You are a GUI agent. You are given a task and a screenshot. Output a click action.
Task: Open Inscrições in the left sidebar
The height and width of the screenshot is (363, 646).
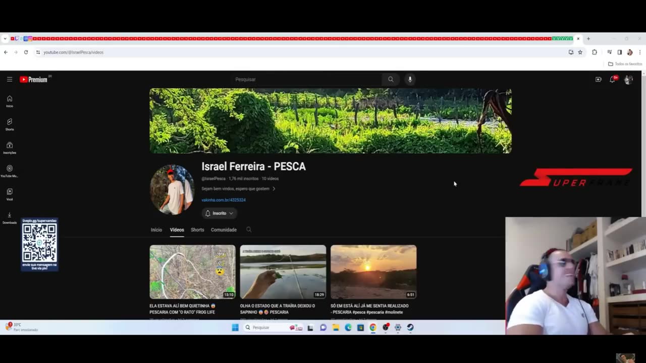point(10,148)
